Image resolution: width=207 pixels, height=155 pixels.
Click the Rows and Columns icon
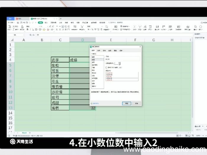(x=164, y=27)
